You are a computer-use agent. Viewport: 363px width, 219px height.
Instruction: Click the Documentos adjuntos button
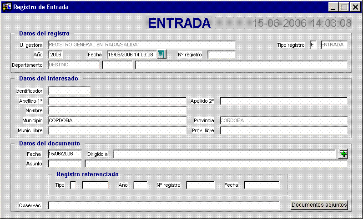click(x=319, y=205)
